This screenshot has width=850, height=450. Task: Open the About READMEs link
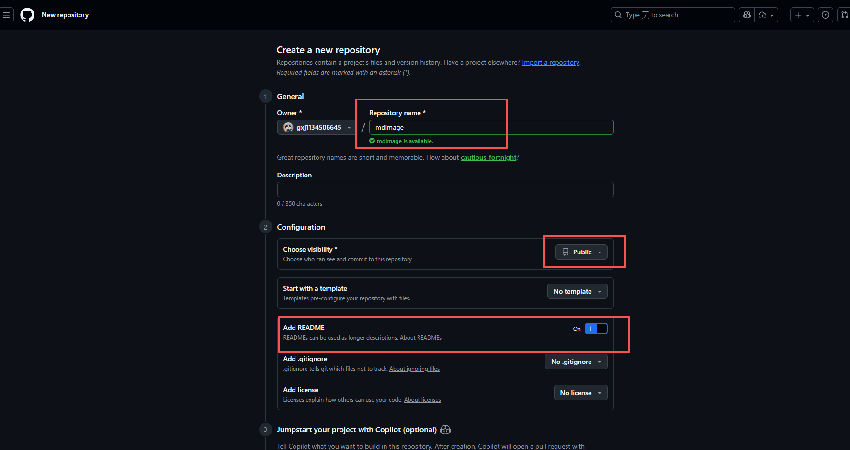pyautogui.click(x=420, y=338)
